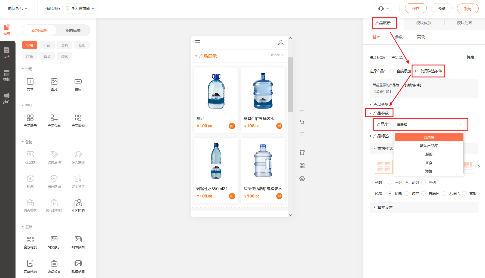Click the 模块标题 input field
This screenshot has width=485, height=278.
(423, 57)
